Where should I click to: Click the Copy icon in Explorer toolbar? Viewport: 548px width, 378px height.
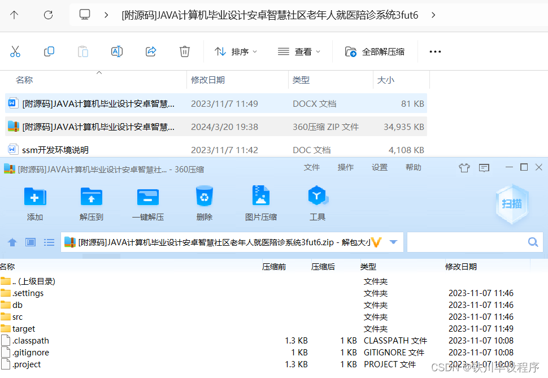[x=49, y=51]
